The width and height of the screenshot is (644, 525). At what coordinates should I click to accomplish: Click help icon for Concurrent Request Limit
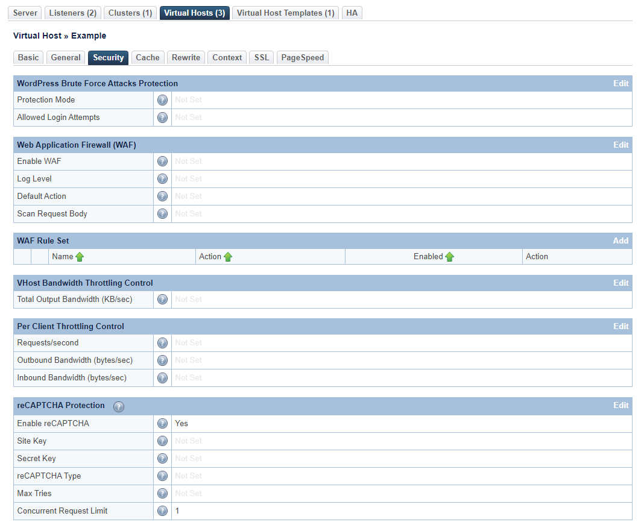point(162,511)
